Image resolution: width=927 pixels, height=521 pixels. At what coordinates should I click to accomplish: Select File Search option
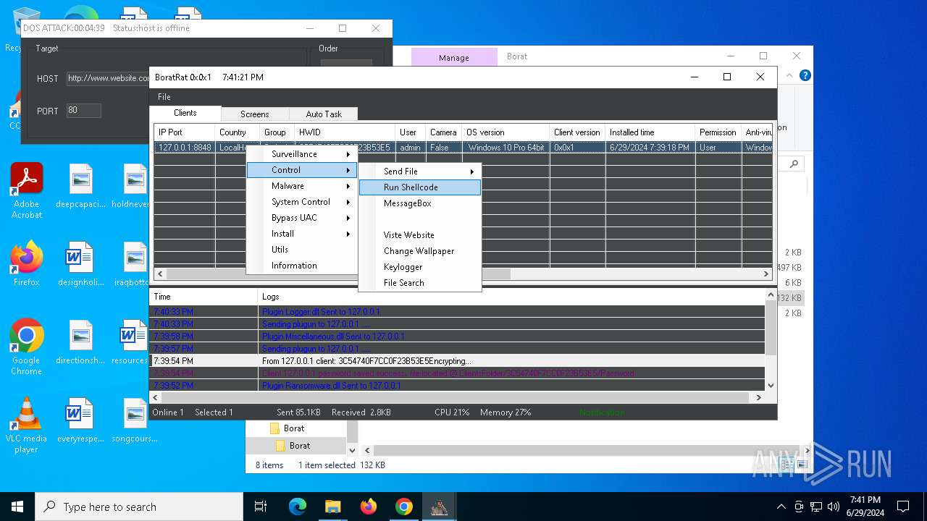click(x=420, y=283)
